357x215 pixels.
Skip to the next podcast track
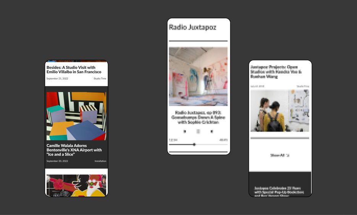pos(212,132)
